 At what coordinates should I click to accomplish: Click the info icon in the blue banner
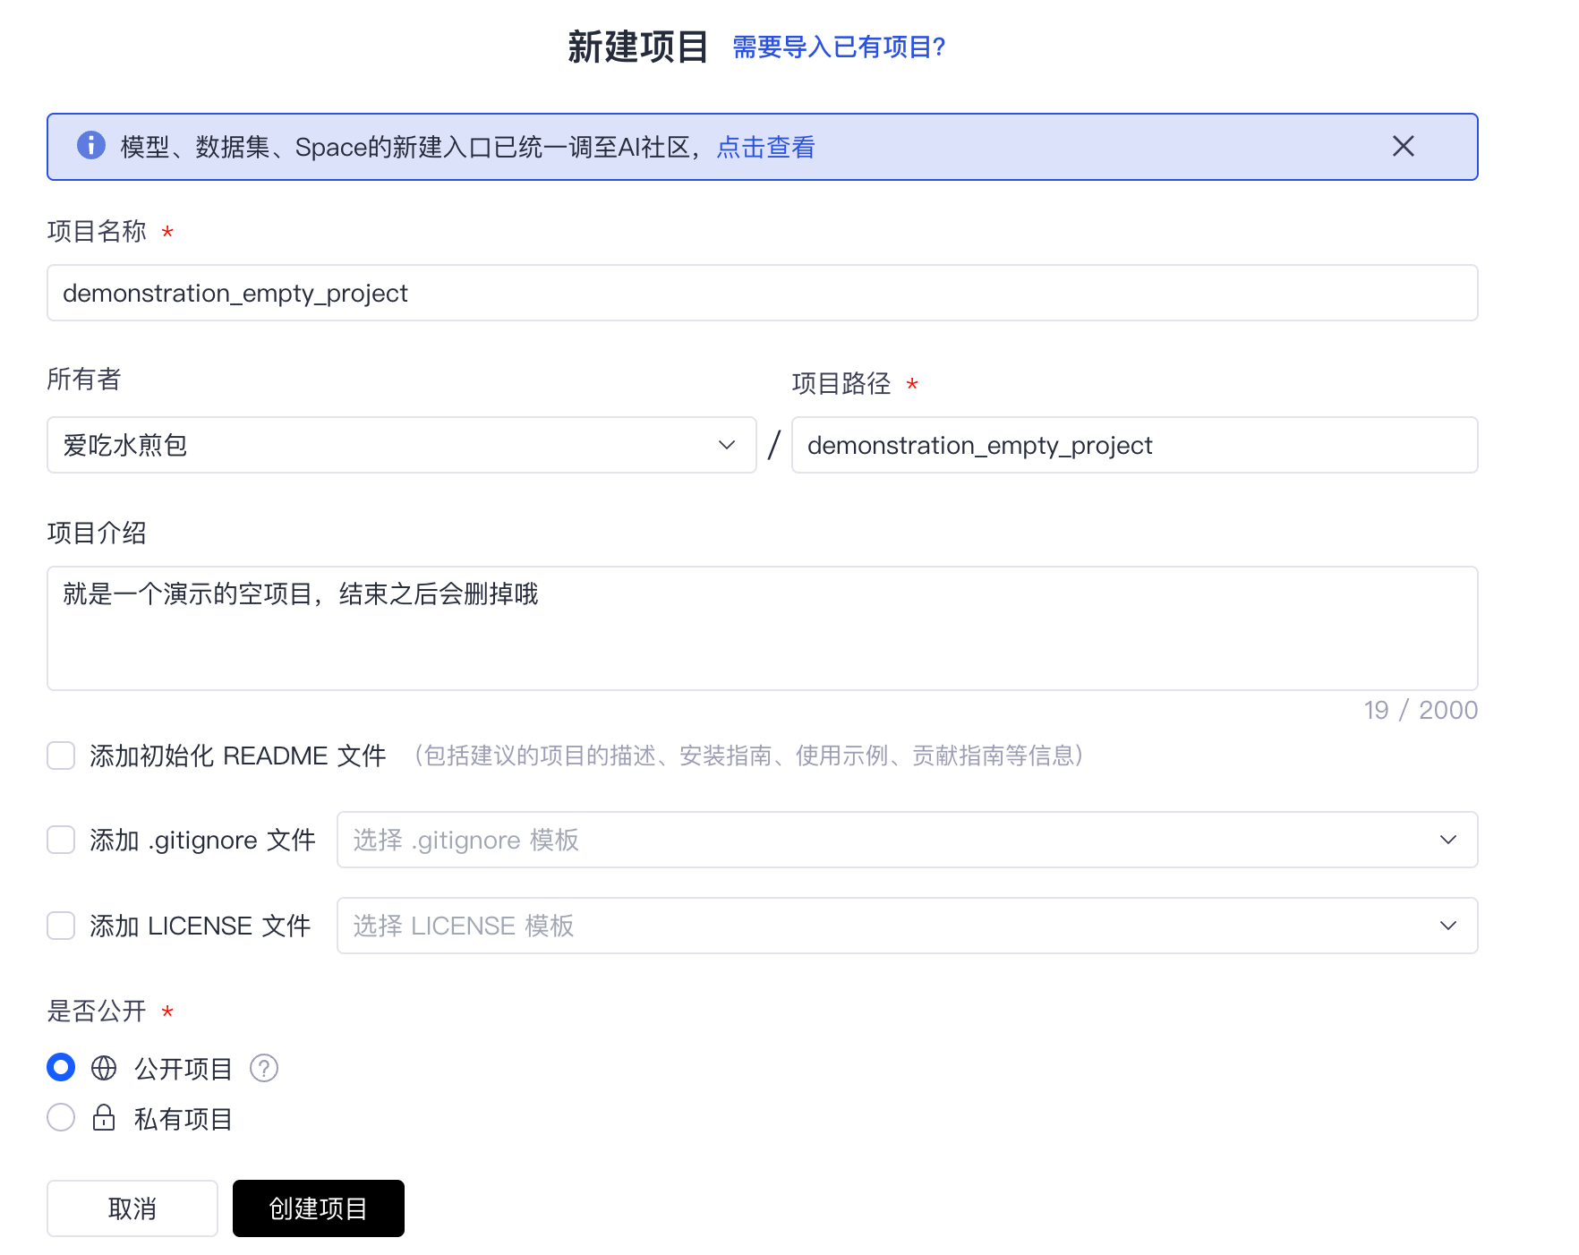[91, 147]
